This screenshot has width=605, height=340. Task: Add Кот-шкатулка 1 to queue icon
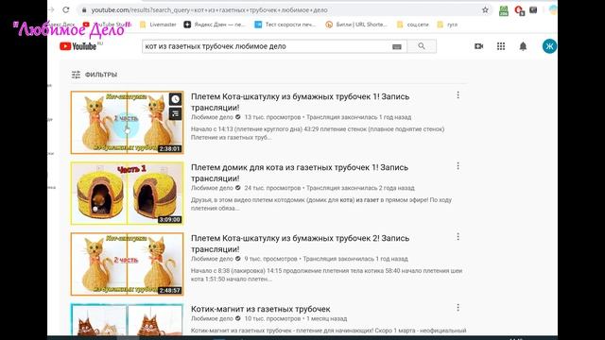point(175,113)
